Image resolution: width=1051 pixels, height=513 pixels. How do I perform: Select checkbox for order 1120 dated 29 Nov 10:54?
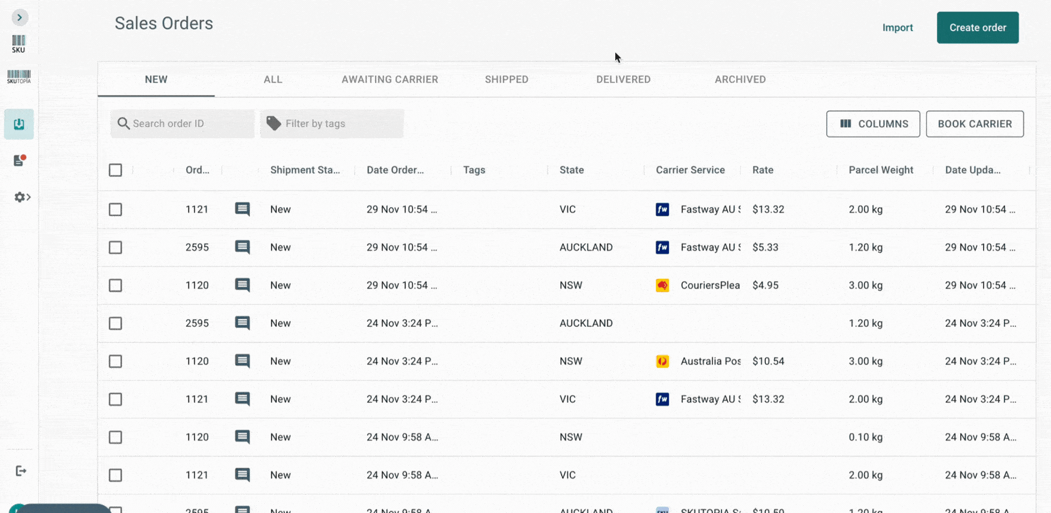pyautogui.click(x=115, y=285)
